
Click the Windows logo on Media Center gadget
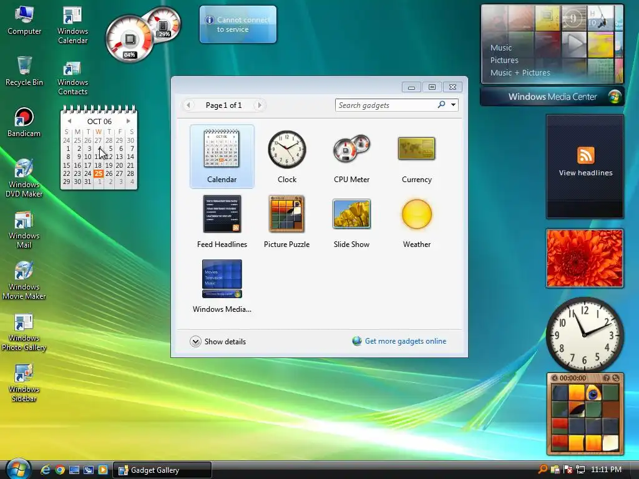[x=614, y=97]
